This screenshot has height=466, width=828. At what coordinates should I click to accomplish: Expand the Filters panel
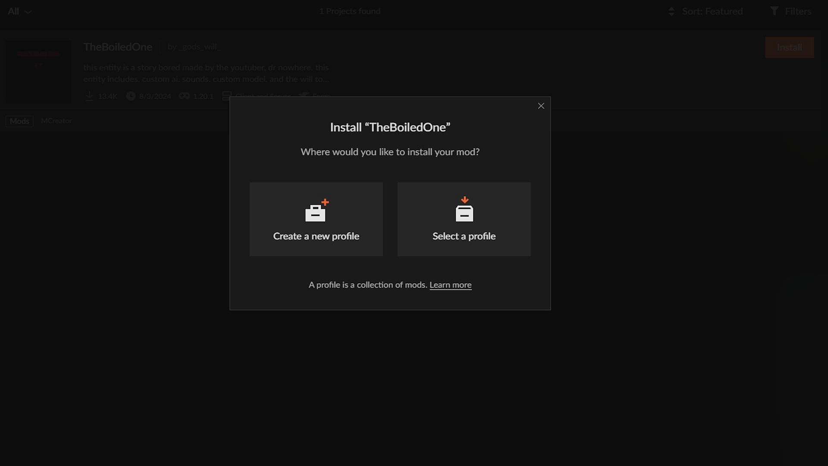click(797, 12)
